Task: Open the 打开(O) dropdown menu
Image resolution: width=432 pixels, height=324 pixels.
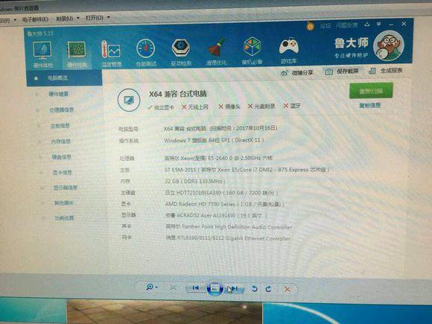Action: click(98, 18)
